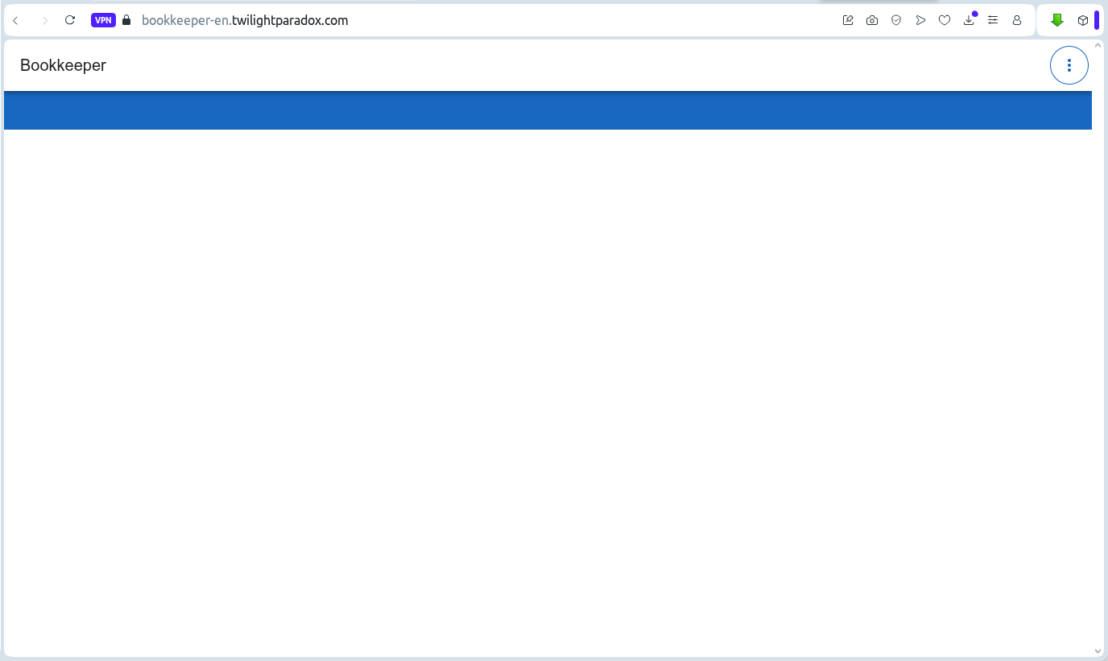Image resolution: width=1108 pixels, height=661 pixels.
Task: Click the browser forward arrow
Action: pyautogui.click(x=44, y=20)
